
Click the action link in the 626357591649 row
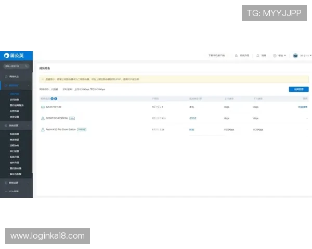click(302, 107)
